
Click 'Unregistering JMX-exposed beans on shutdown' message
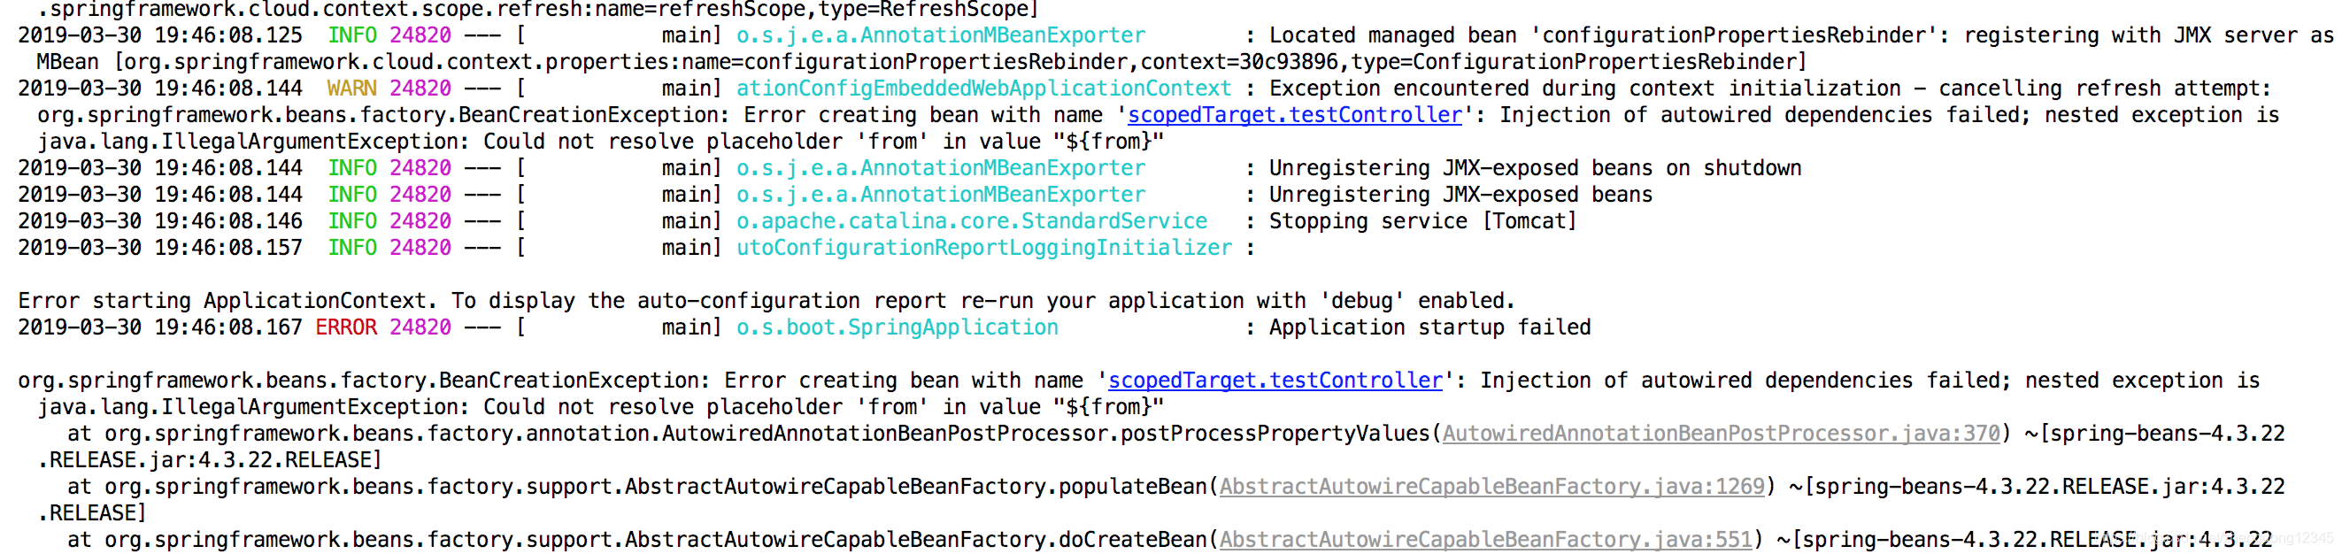[1535, 168]
